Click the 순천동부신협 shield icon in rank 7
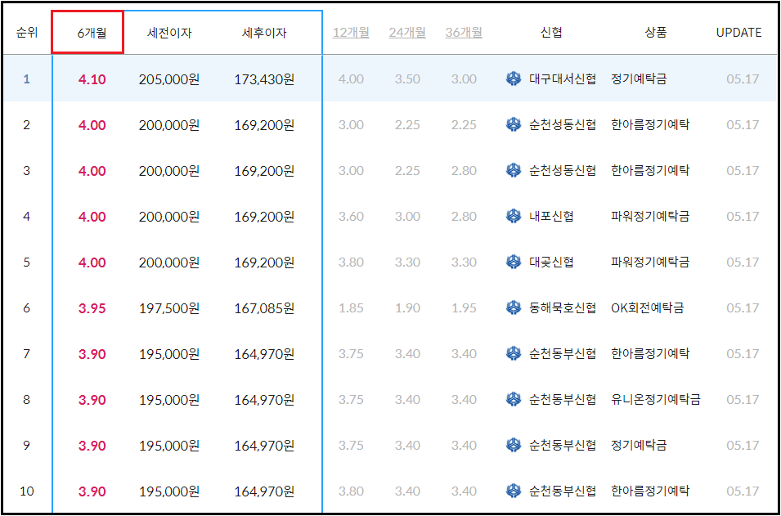The image size is (781, 516). [x=513, y=354]
